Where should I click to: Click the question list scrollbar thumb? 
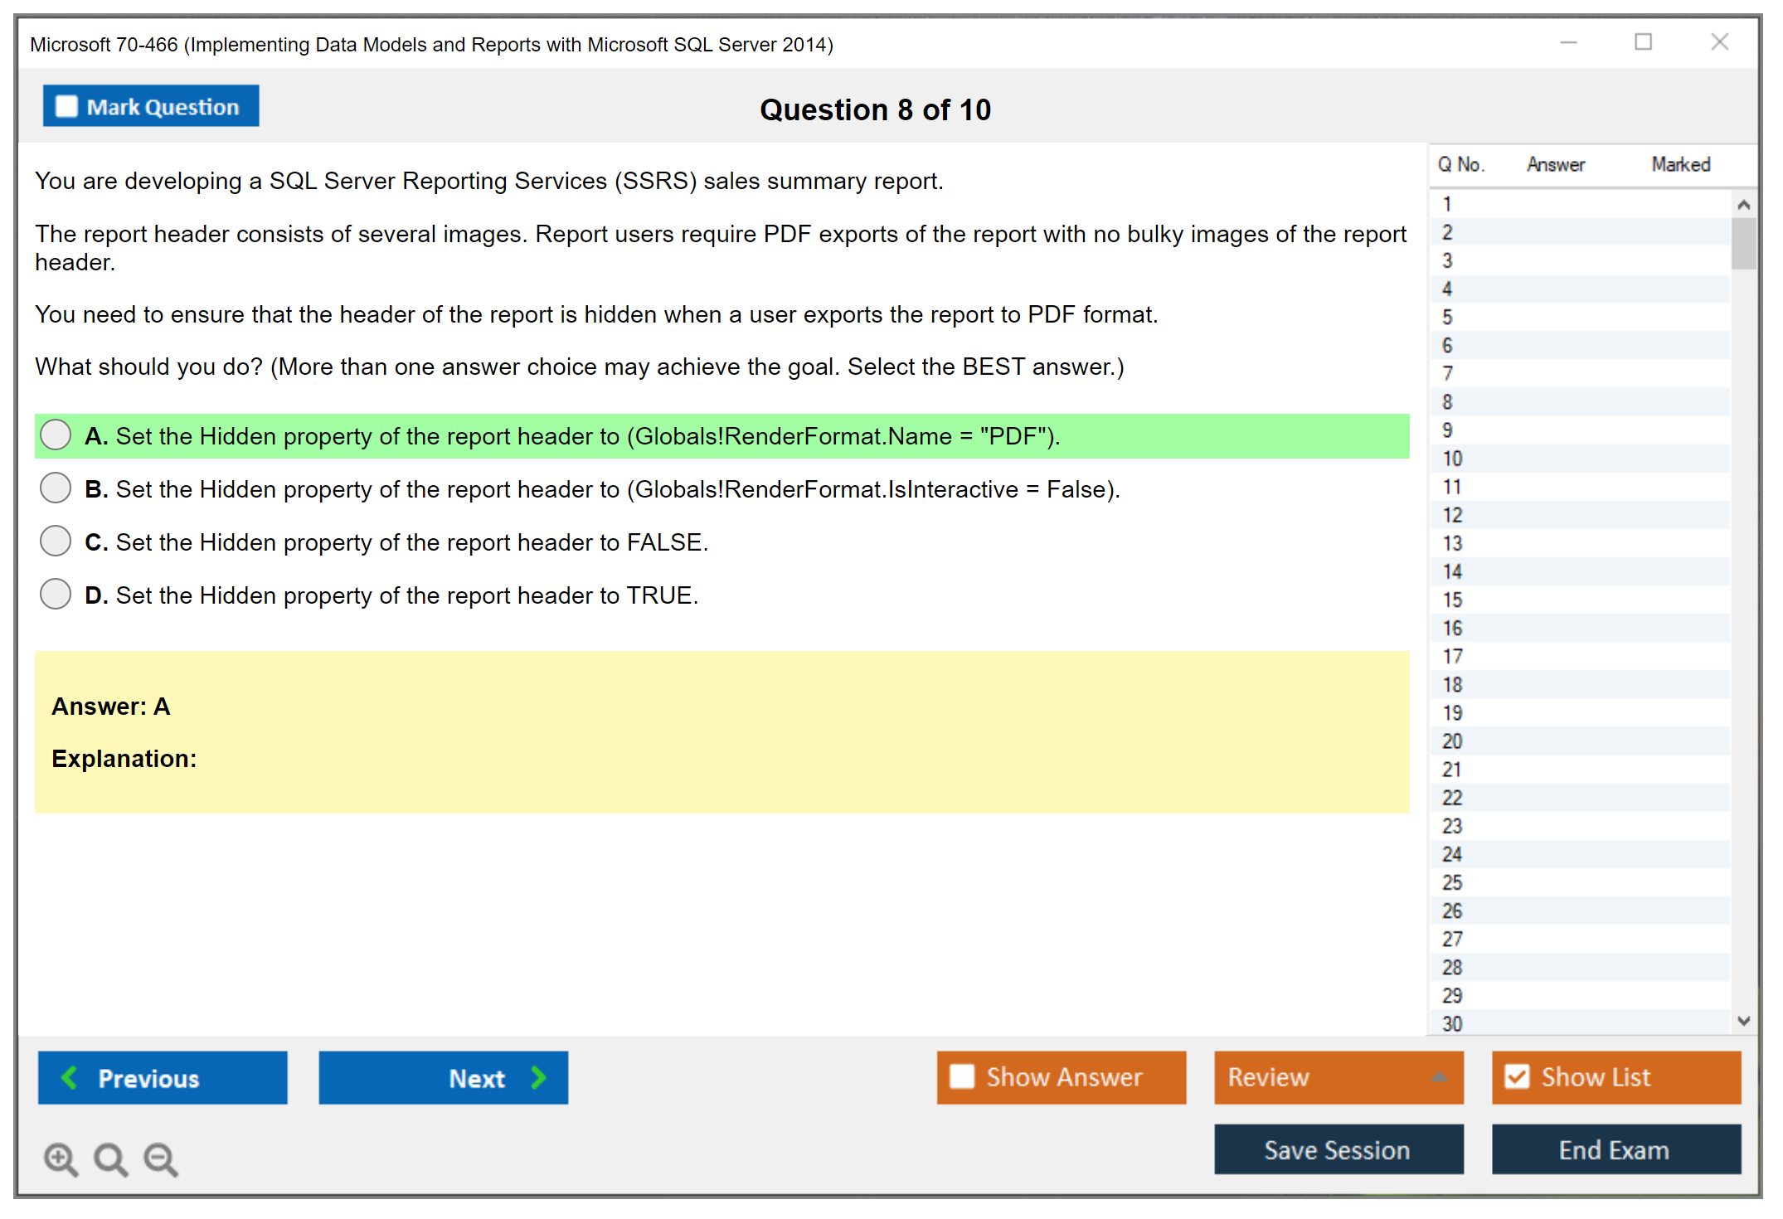point(1743,244)
